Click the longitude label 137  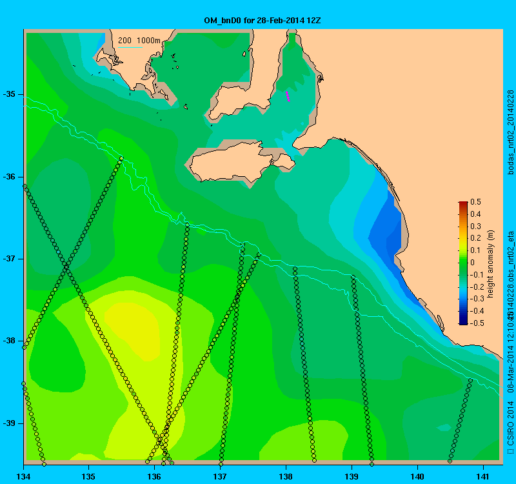point(220,476)
